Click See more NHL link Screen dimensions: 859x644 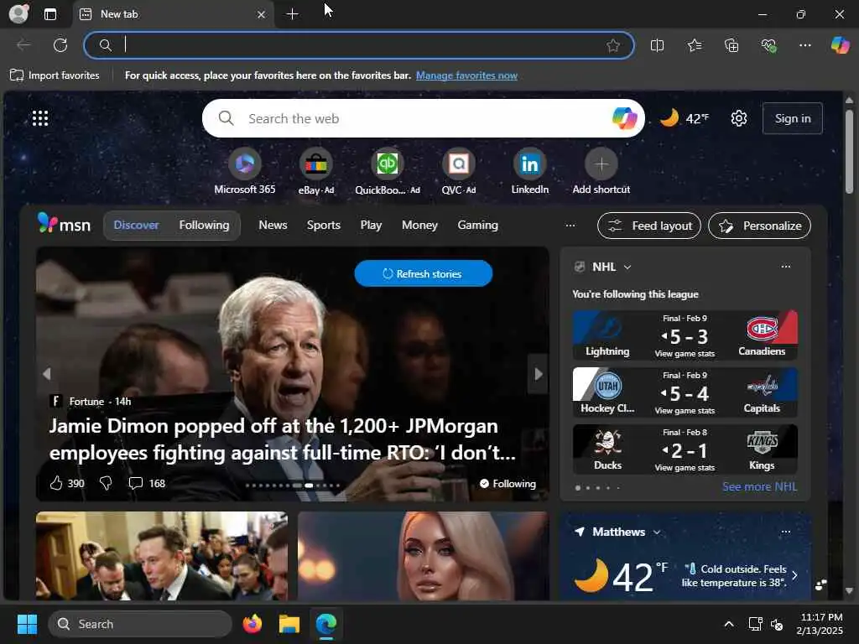click(x=759, y=487)
